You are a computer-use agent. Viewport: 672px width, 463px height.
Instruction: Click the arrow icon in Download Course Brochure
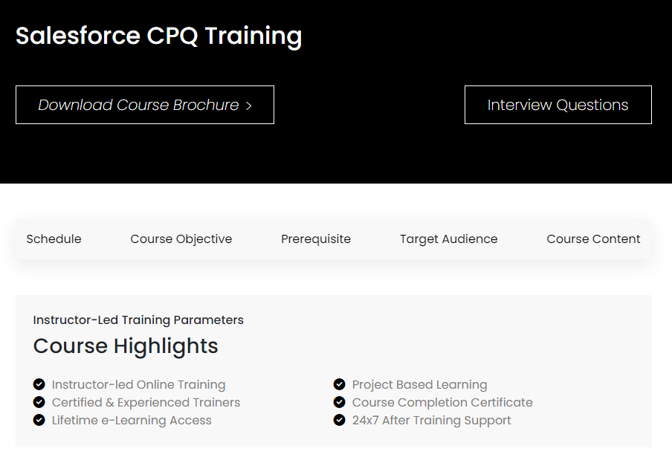pyautogui.click(x=250, y=105)
